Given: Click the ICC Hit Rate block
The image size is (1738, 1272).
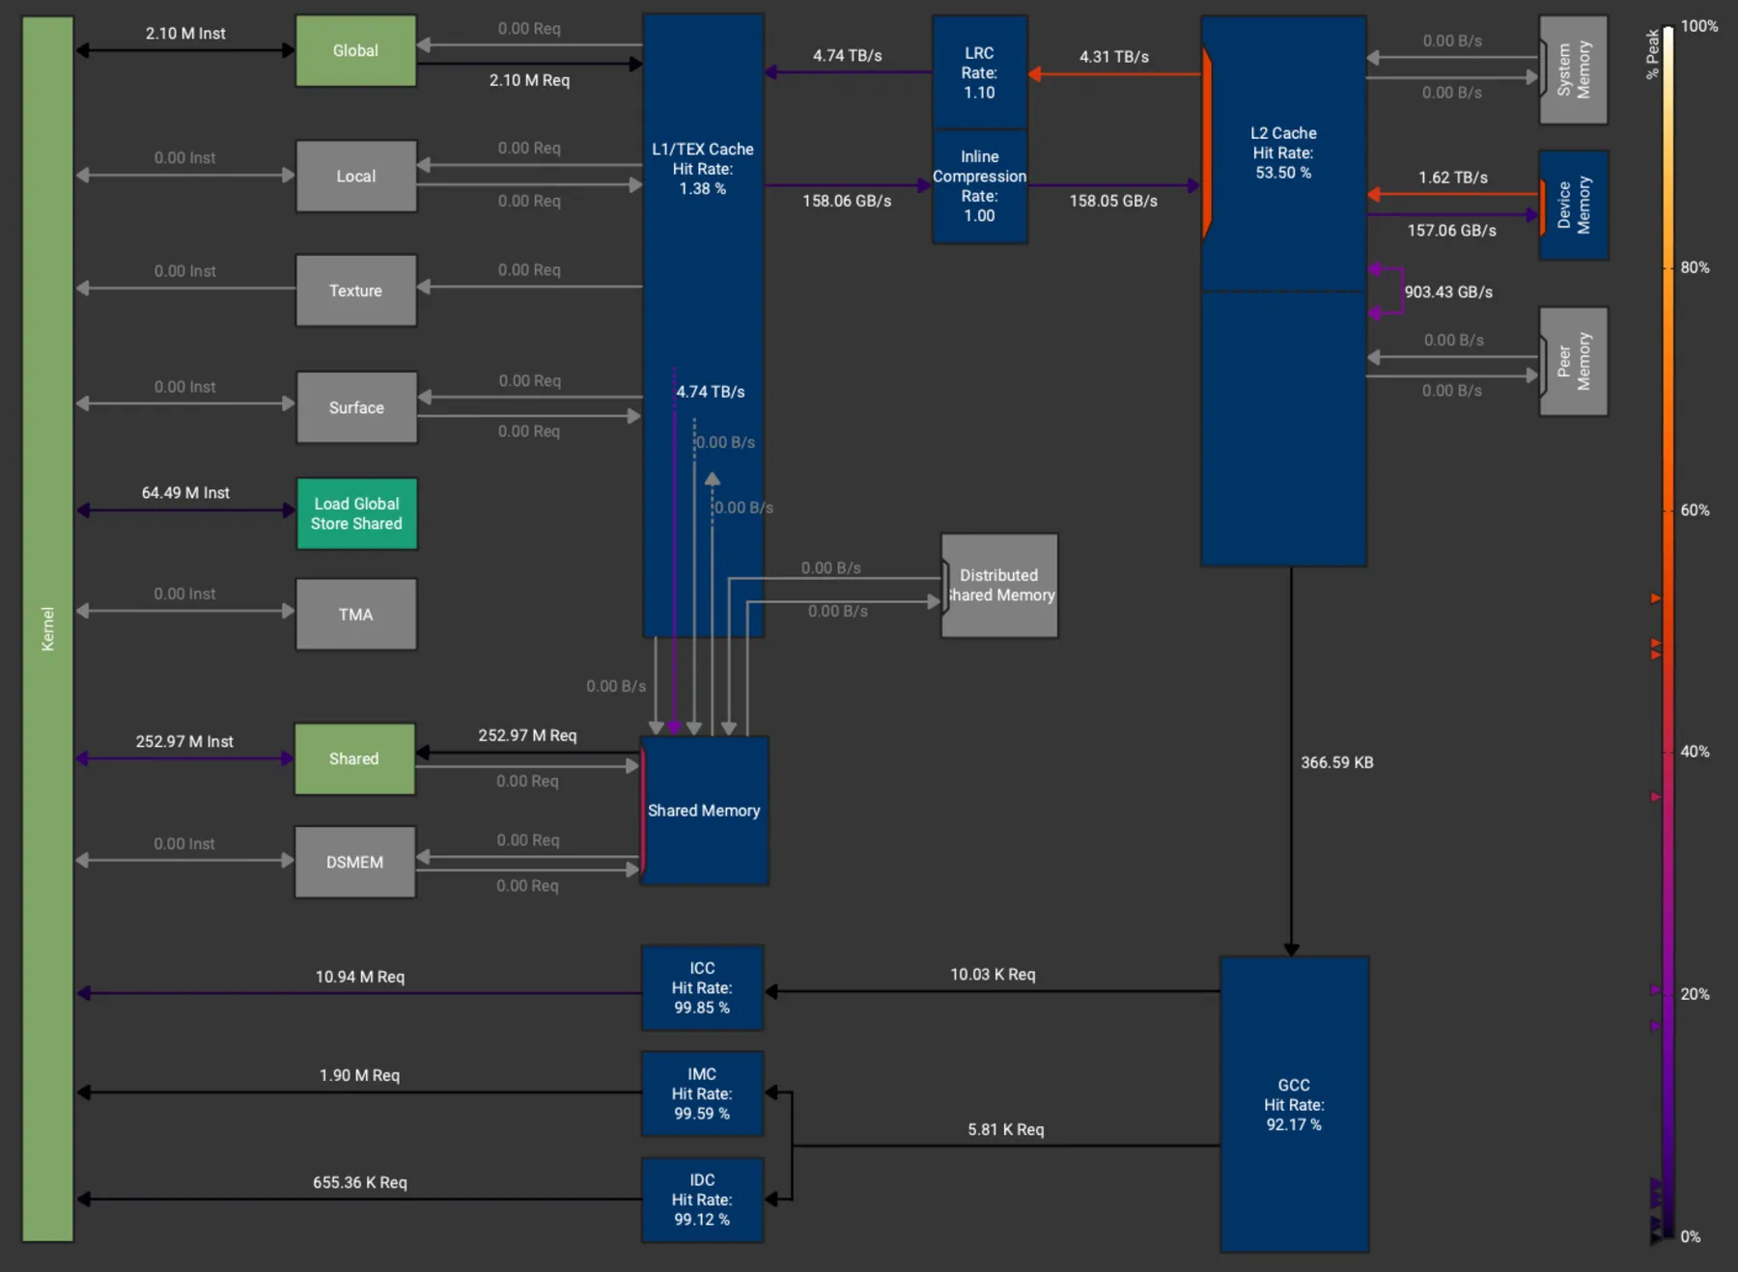Looking at the screenshot, I should tap(702, 988).
